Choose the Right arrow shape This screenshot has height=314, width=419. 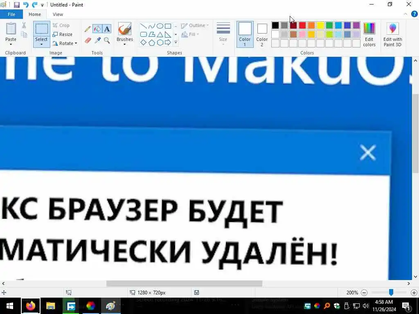(168, 43)
